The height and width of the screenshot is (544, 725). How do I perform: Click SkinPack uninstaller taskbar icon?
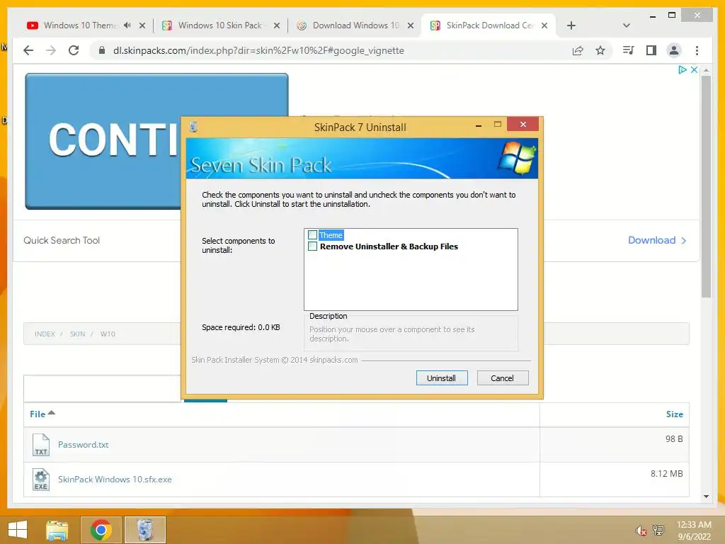point(145,530)
